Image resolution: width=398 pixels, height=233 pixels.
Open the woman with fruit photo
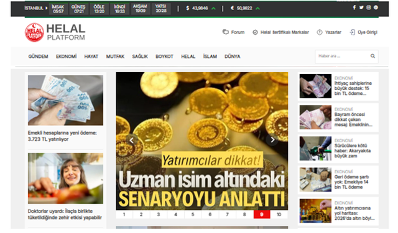point(65,178)
